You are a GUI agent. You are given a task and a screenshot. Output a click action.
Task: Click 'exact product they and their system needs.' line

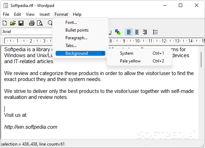(x=53, y=79)
